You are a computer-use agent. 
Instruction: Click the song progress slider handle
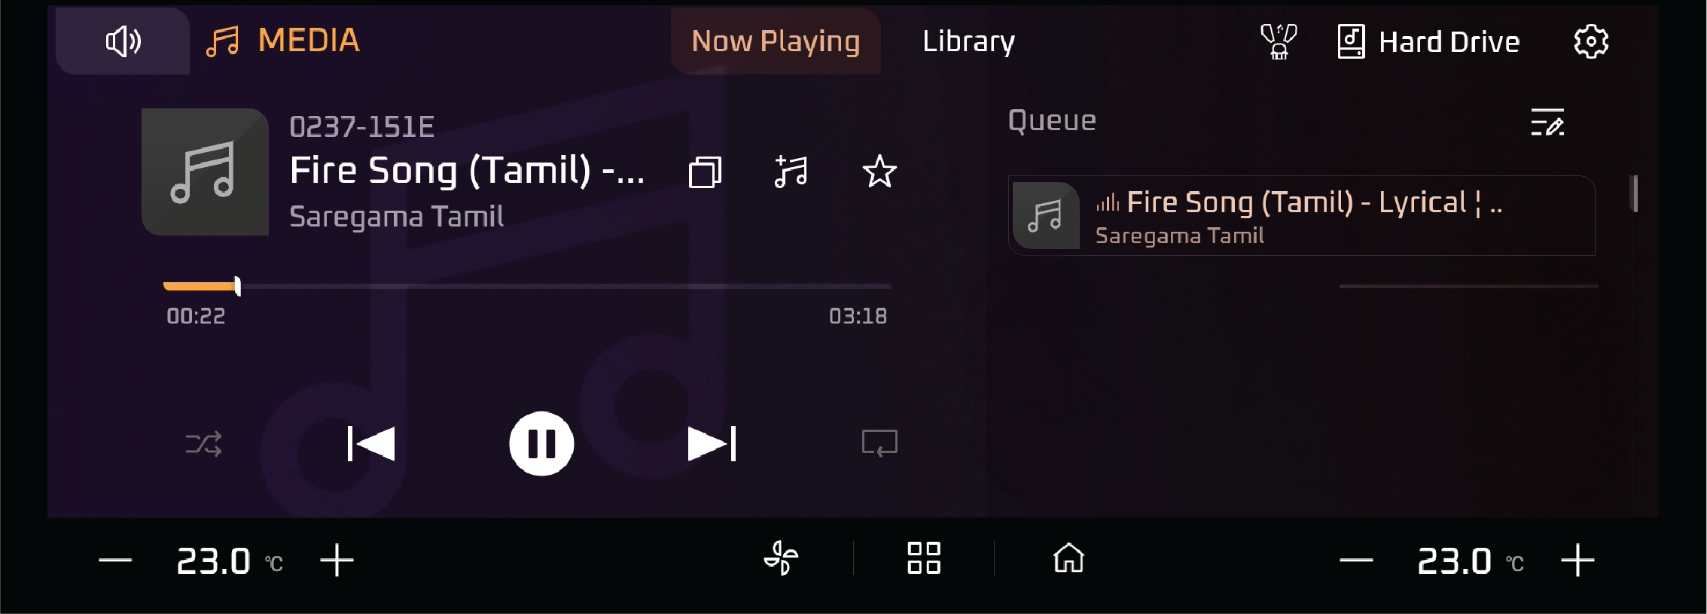237,286
